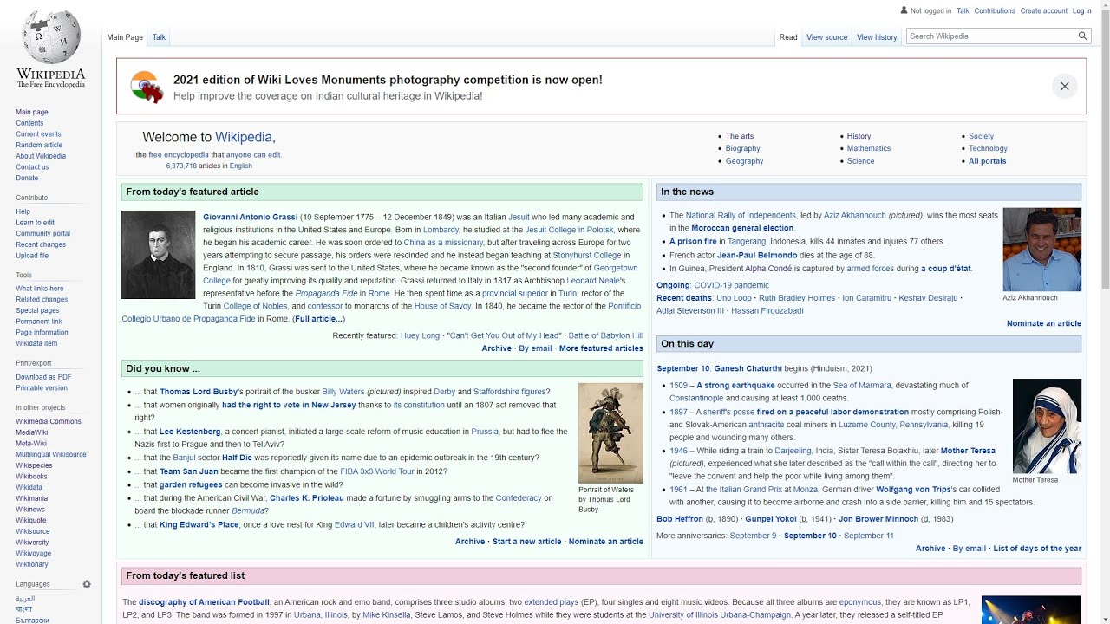
Task: Click the search magnifier icon
Action: pos(1082,36)
